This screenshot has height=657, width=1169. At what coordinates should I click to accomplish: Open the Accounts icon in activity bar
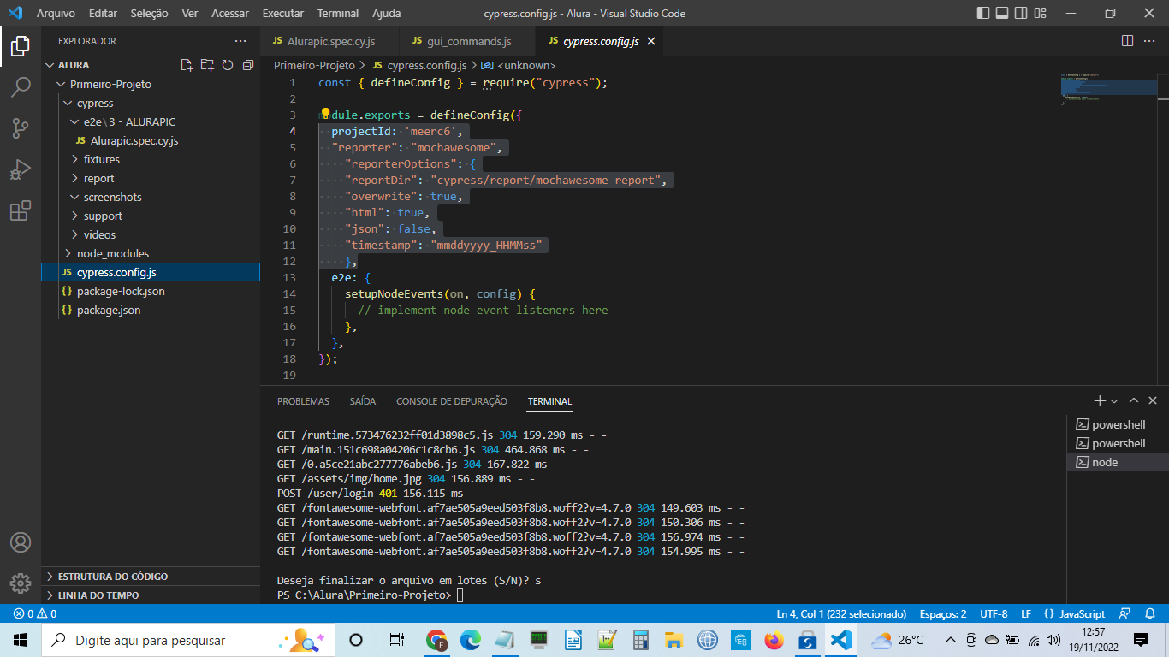(x=21, y=542)
